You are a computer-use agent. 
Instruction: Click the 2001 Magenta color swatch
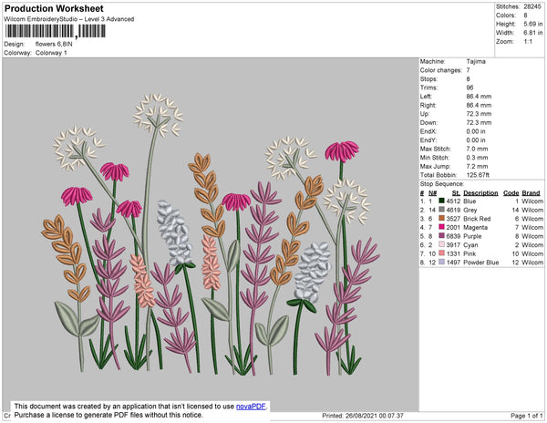click(441, 227)
